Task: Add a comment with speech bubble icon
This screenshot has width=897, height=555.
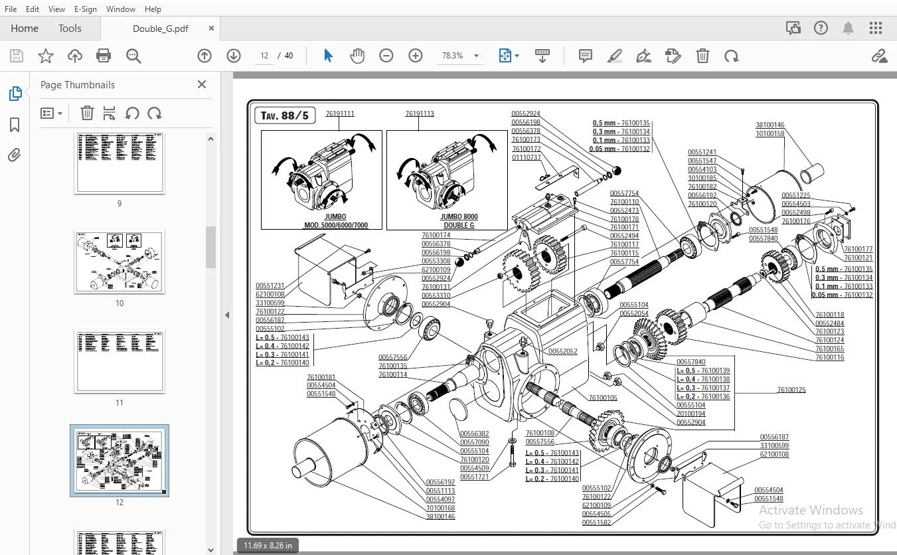Action: click(x=586, y=56)
